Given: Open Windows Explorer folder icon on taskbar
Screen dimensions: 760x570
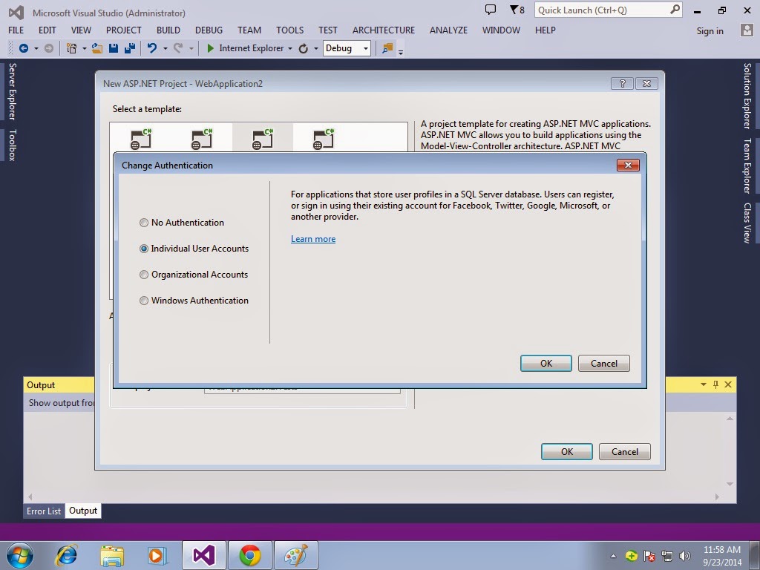Looking at the screenshot, I should pos(111,555).
